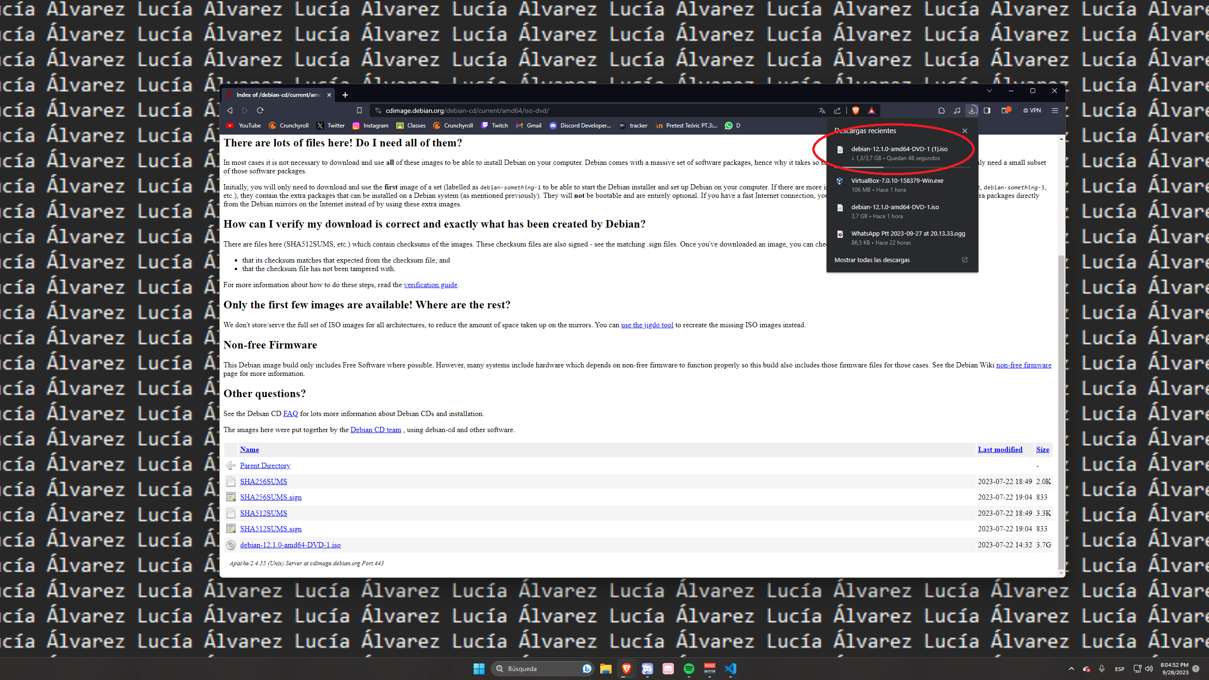Screen dimensions: 1209x680
Task: Click the Brave Shields lion icon
Action: (x=855, y=110)
